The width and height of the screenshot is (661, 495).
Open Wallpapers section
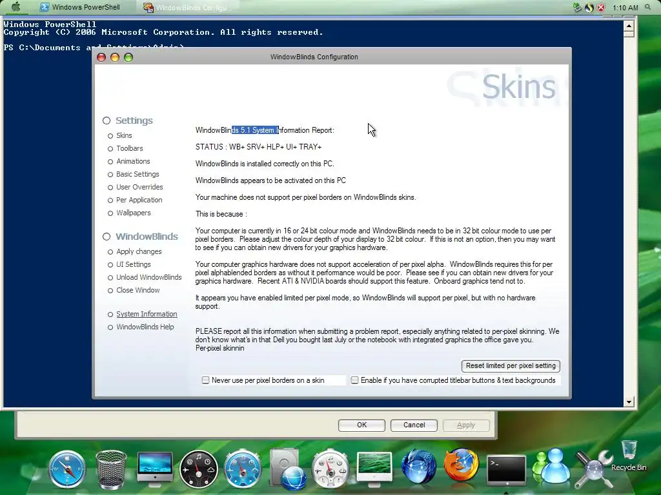[133, 213]
